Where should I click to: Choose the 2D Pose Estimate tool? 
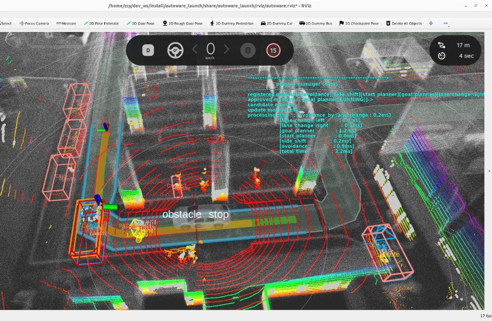[x=101, y=23]
